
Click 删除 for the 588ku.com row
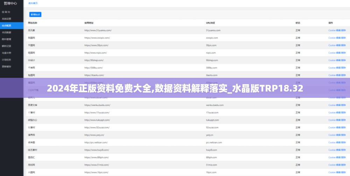[x=343, y=68]
